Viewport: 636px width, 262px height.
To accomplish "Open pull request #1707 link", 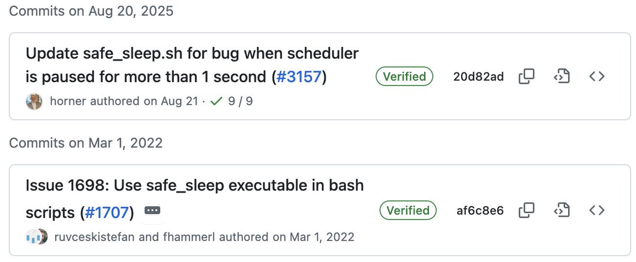I will pyautogui.click(x=107, y=213).
